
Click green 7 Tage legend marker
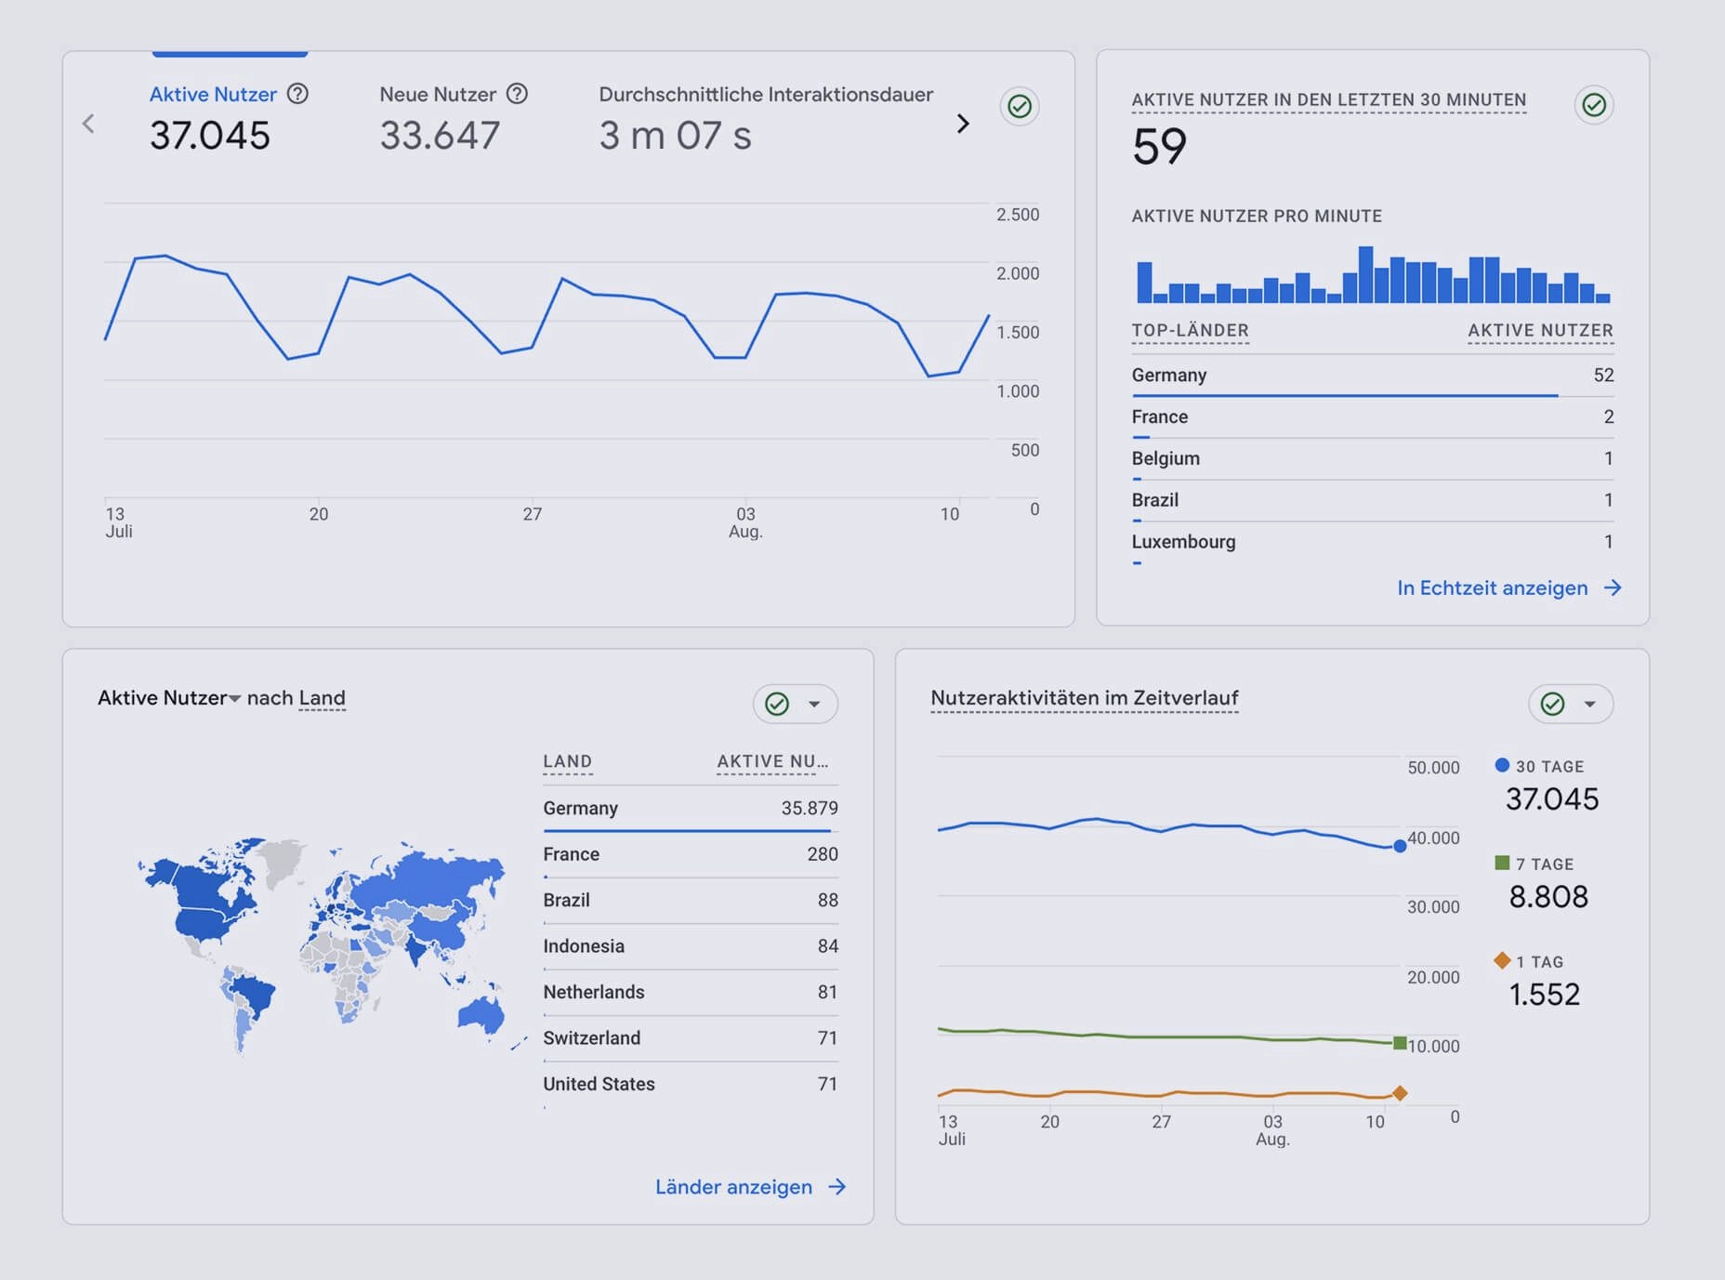(x=1502, y=863)
